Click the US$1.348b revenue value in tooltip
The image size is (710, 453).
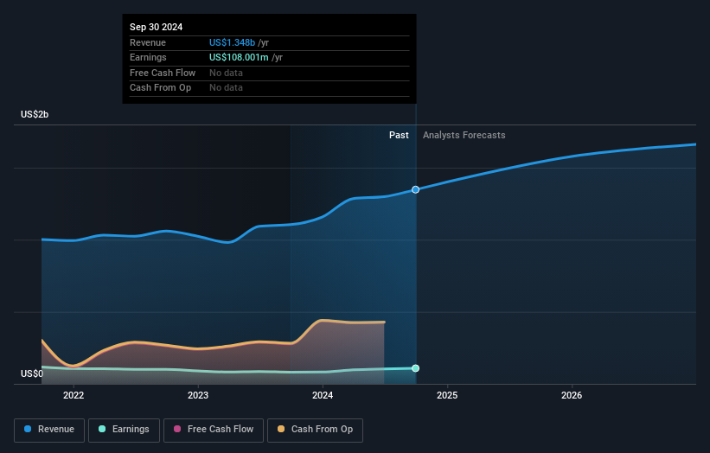coord(232,42)
